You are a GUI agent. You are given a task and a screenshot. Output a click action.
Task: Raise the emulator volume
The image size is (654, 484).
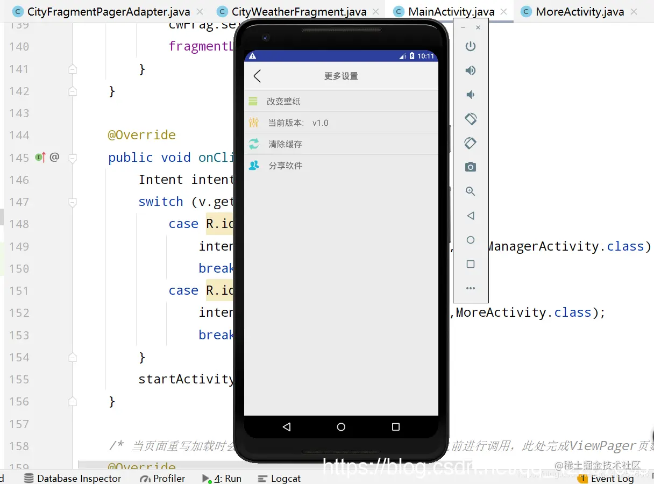click(471, 70)
